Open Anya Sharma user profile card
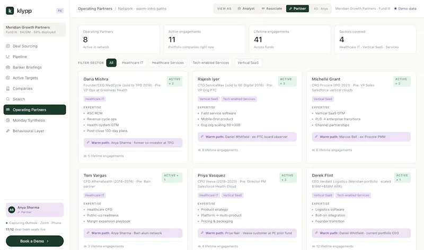This screenshot has width=424, height=250. (x=34, y=210)
